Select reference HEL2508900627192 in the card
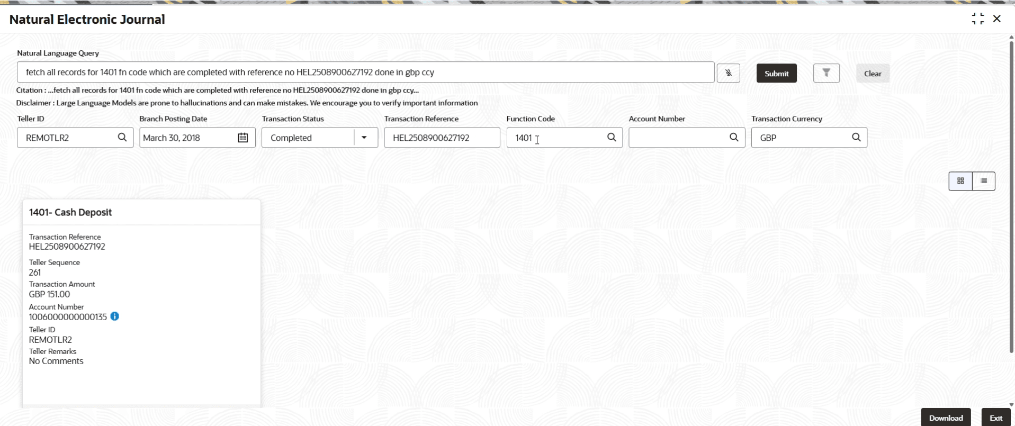Viewport: 1015px width, 426px height. (x=67, y=247)
